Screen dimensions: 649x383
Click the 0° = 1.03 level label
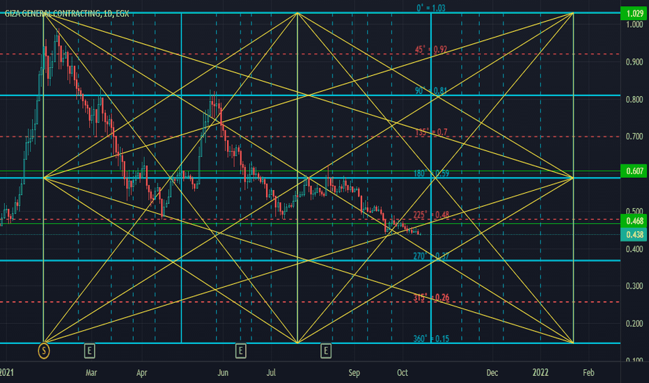click(x=431, y=8)
